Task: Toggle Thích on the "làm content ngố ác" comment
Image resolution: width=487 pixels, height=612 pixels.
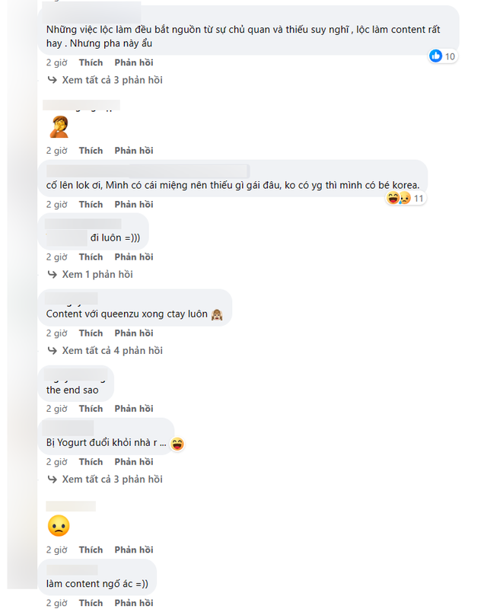Action: click(91, 603)
